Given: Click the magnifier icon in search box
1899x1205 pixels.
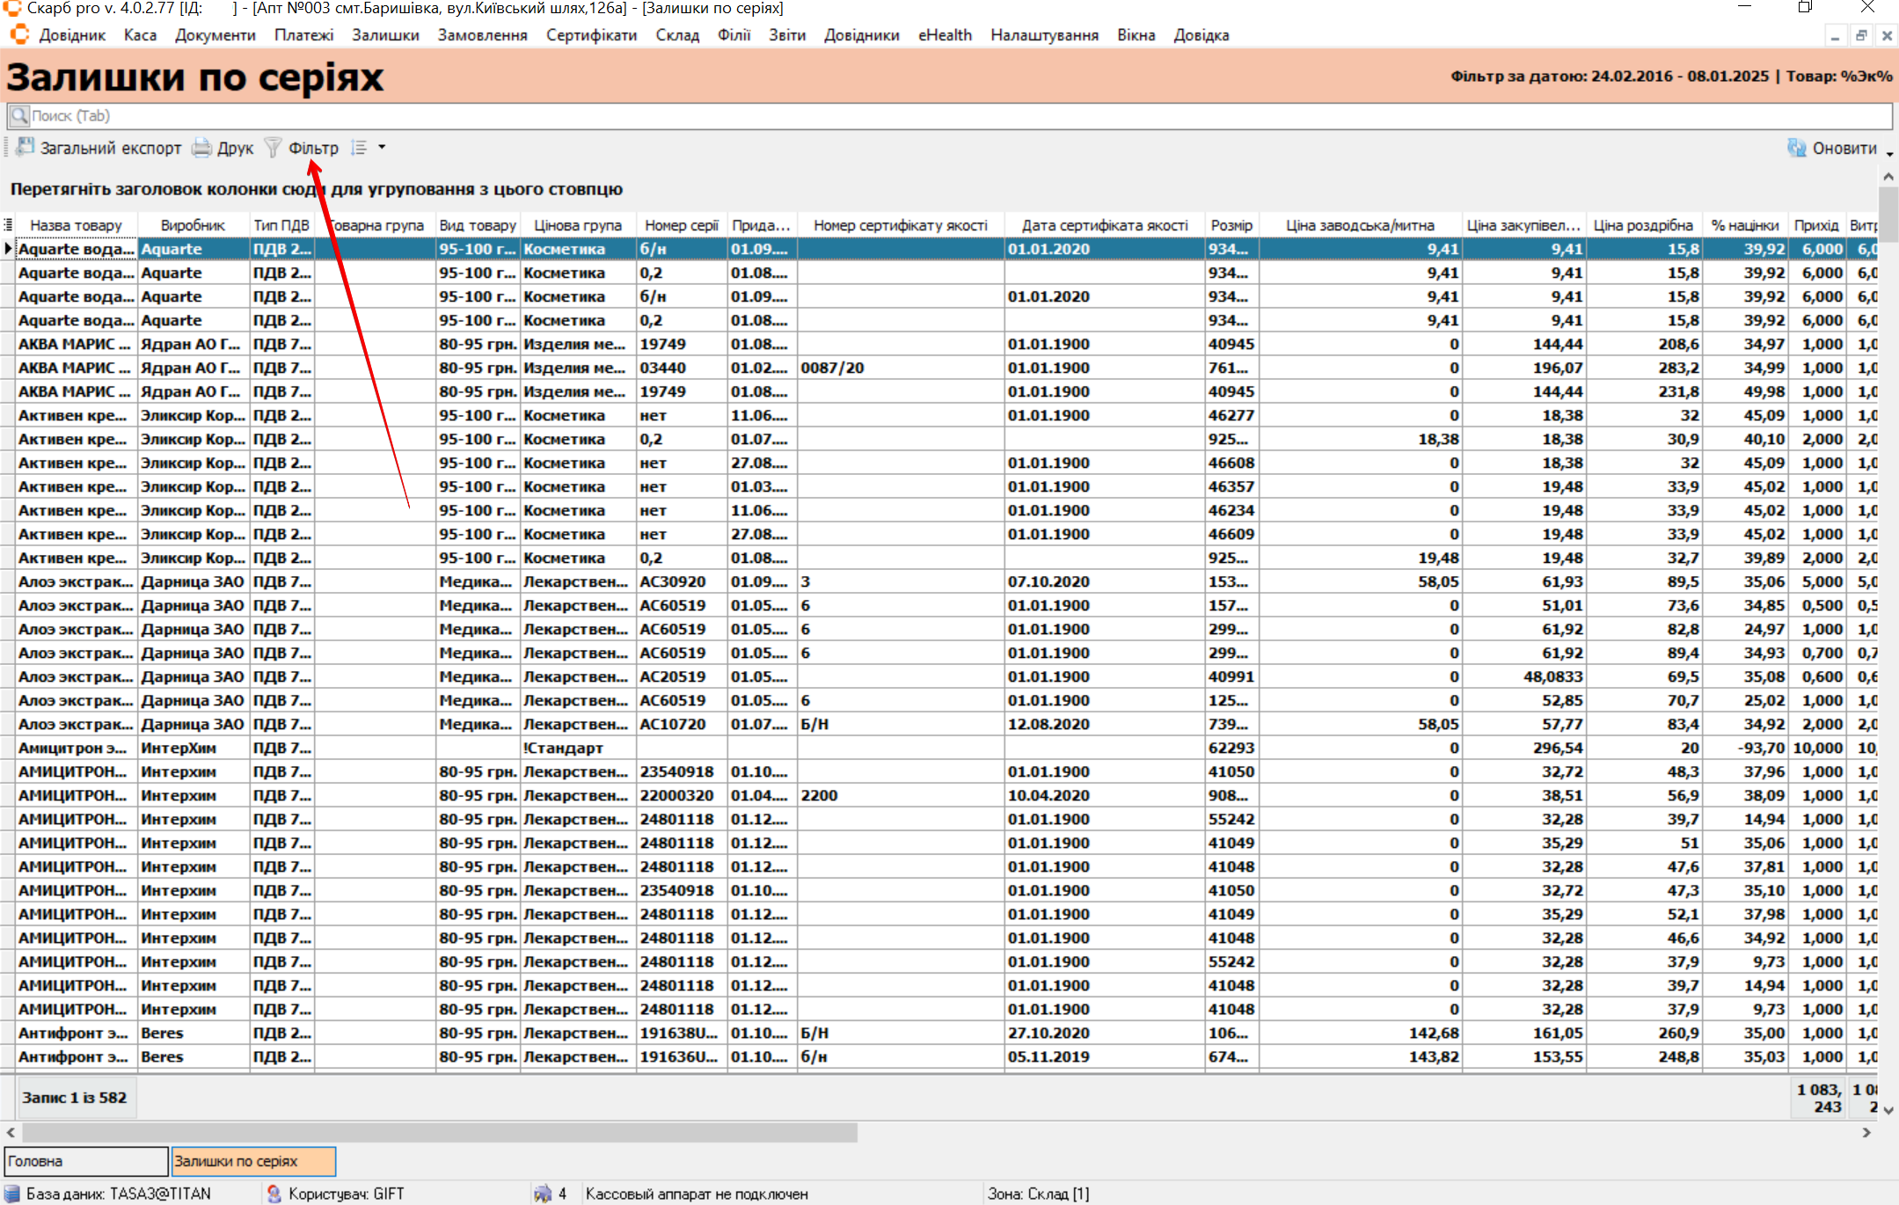Looking at the screenshot, I should 19,115.
